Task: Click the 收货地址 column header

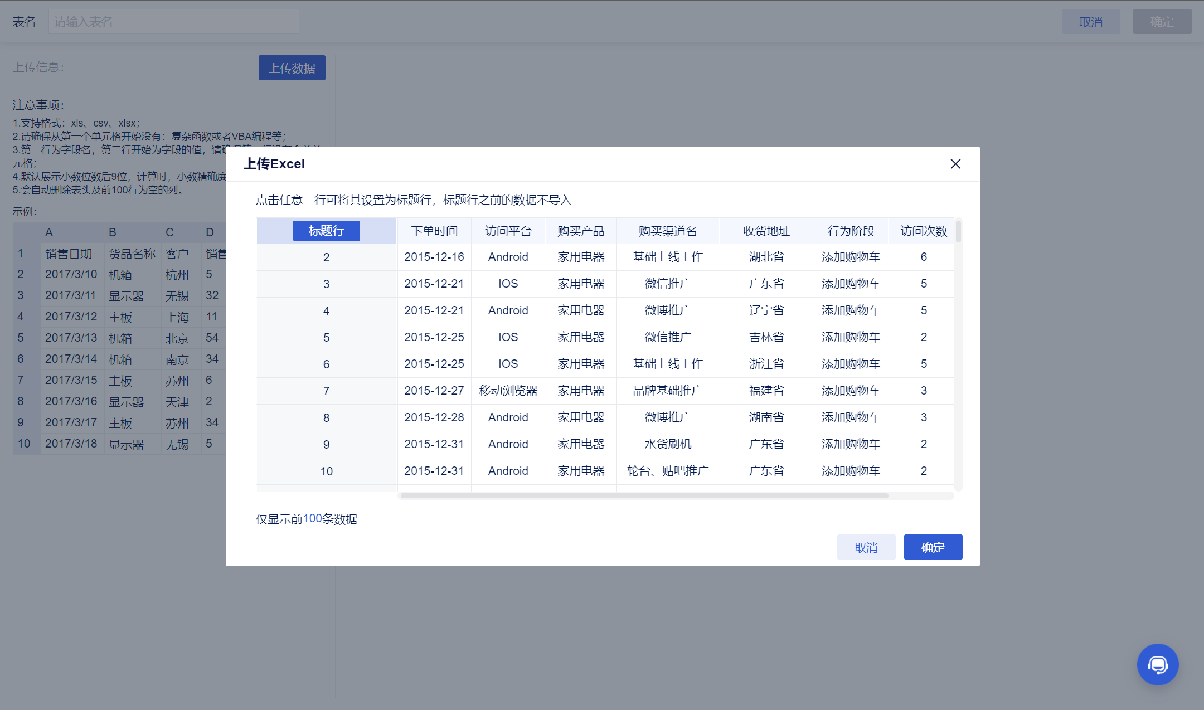Action: coord(766,231)
